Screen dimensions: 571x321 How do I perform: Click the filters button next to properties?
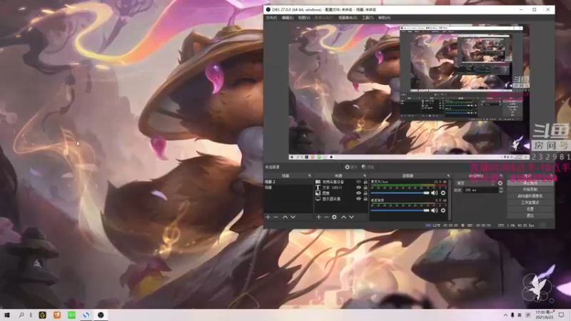pyautogui.click(x=368, y=167)
